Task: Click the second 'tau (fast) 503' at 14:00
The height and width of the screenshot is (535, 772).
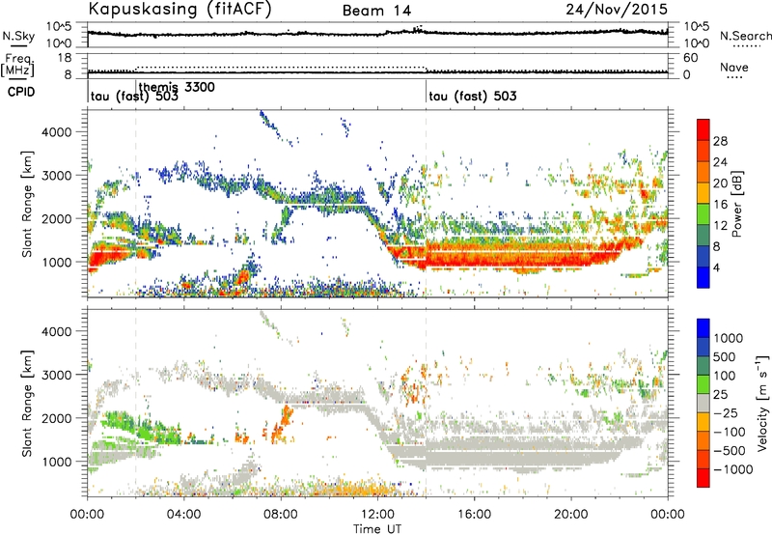Action: click(473, 96)
